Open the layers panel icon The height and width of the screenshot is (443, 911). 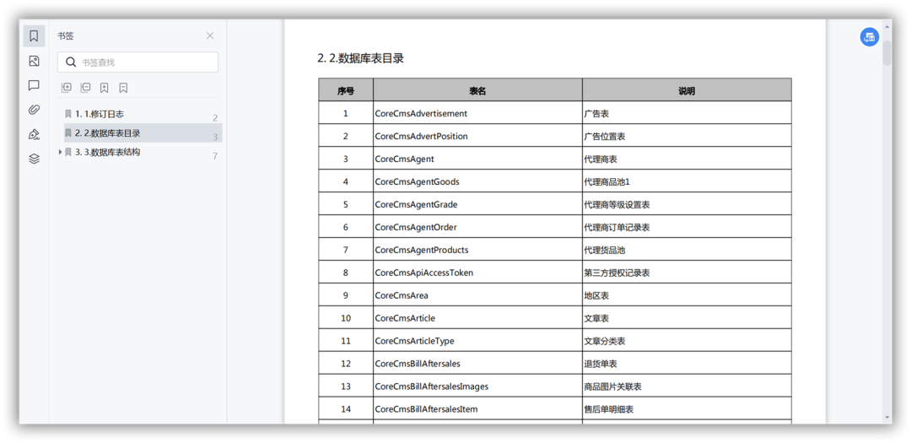[x=34, y=159]
